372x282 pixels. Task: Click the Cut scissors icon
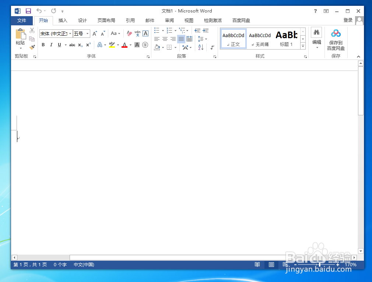(32, 30)
